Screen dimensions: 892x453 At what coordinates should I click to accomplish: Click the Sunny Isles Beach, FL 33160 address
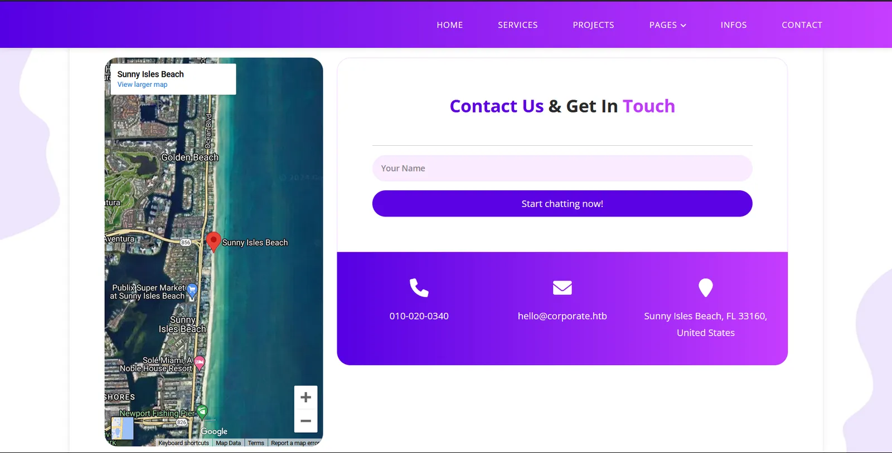tap(706, 324)
